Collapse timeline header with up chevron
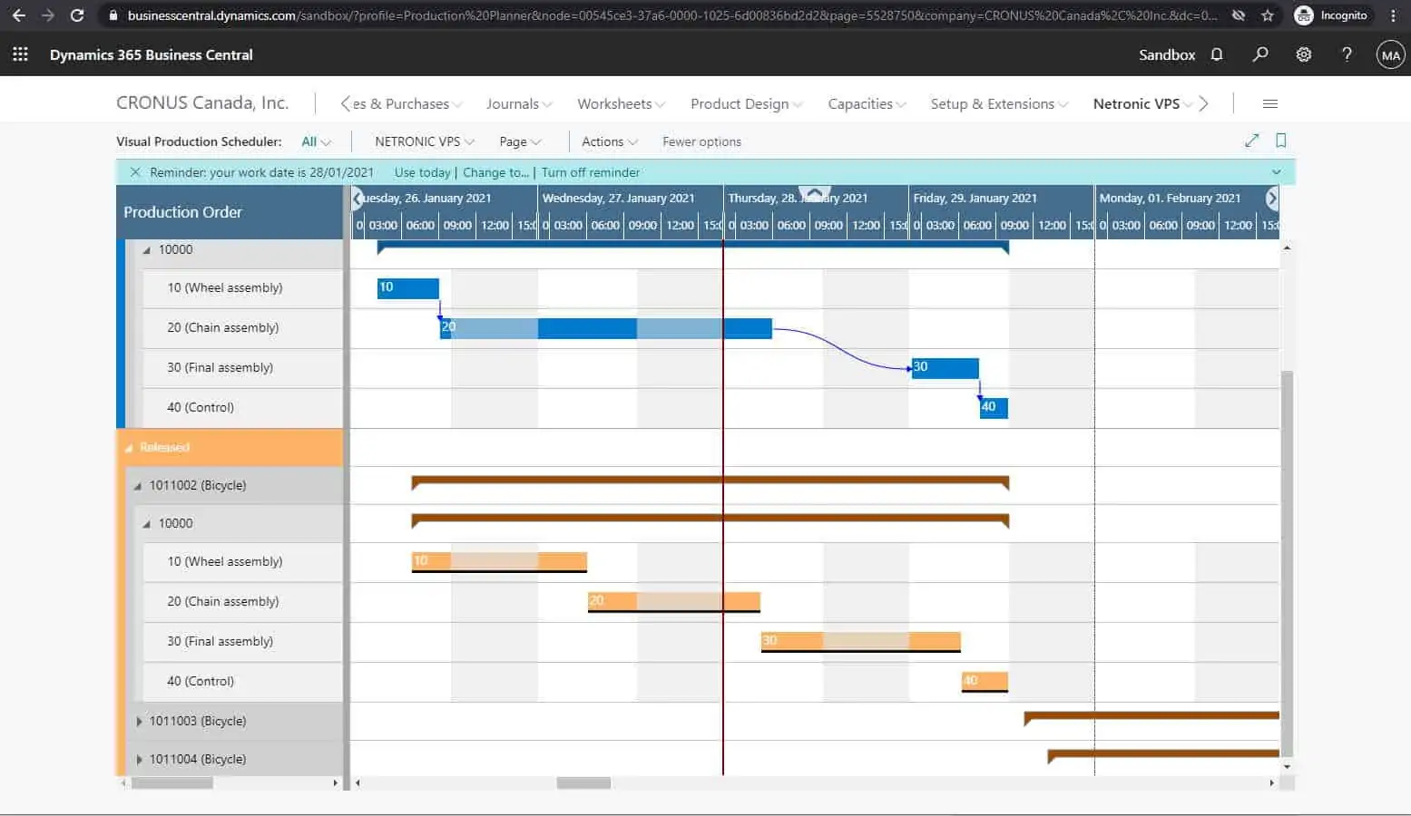This screenshot has height=816, width=1411. [815, 193]
